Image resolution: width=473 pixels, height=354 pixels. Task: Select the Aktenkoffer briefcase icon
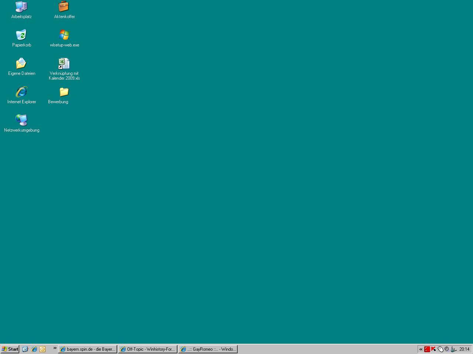point(64,7)
